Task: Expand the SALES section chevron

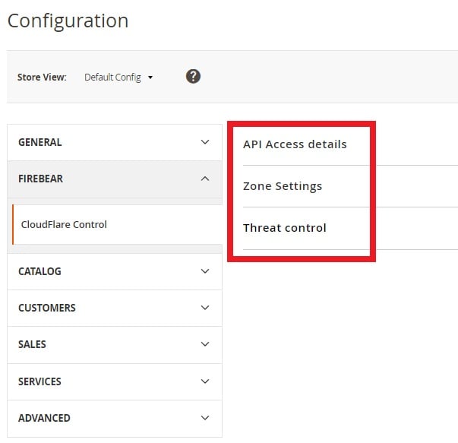Action: point(205,344)
